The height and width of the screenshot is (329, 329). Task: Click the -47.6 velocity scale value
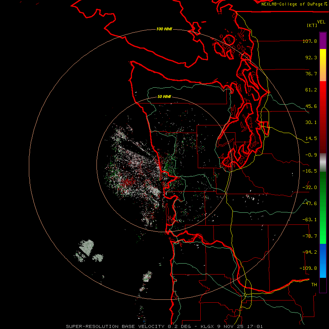310,204
